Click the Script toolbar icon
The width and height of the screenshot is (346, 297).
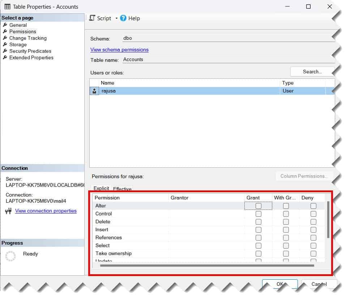click(92, 18)
